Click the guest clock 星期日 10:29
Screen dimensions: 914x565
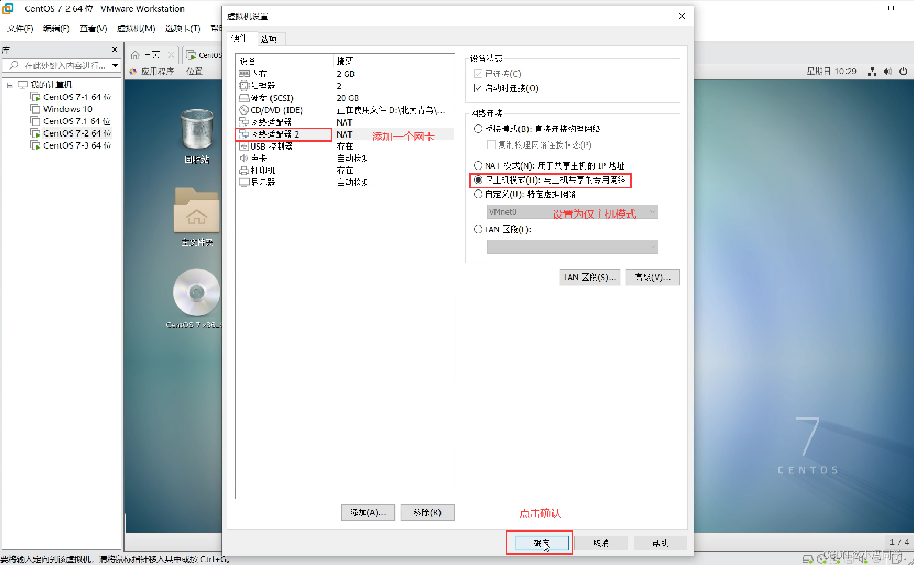pos(832,72)
